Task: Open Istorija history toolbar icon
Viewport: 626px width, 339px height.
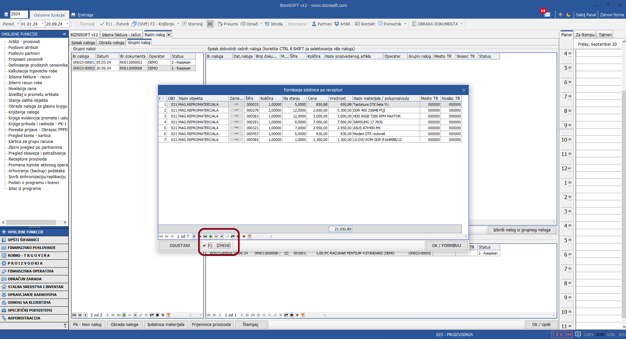Action: coord(274,24)
